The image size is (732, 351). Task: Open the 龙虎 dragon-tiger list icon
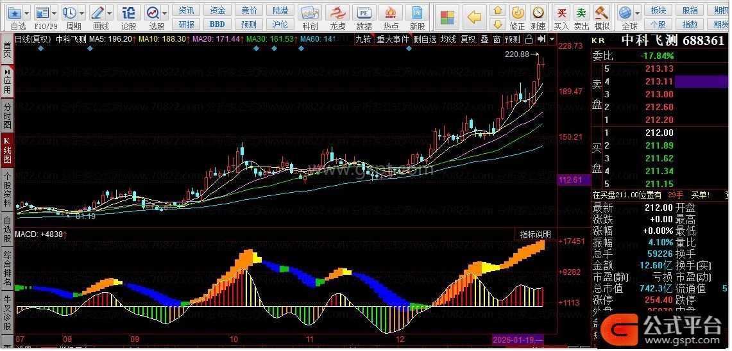coord(337,13)
